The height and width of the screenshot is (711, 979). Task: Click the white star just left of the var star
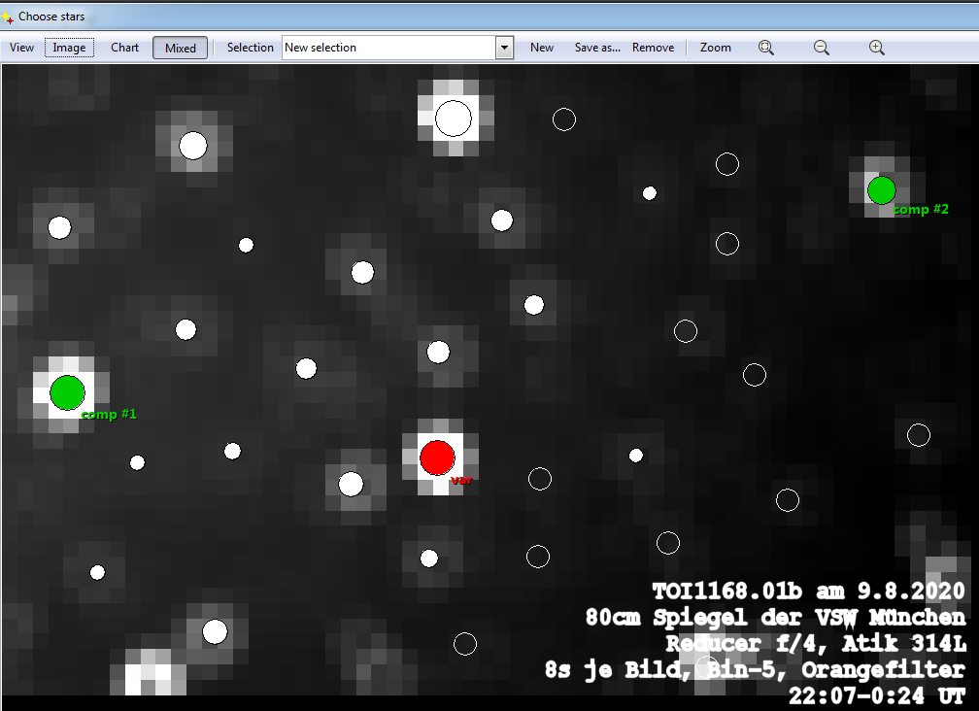click(351, 484)
